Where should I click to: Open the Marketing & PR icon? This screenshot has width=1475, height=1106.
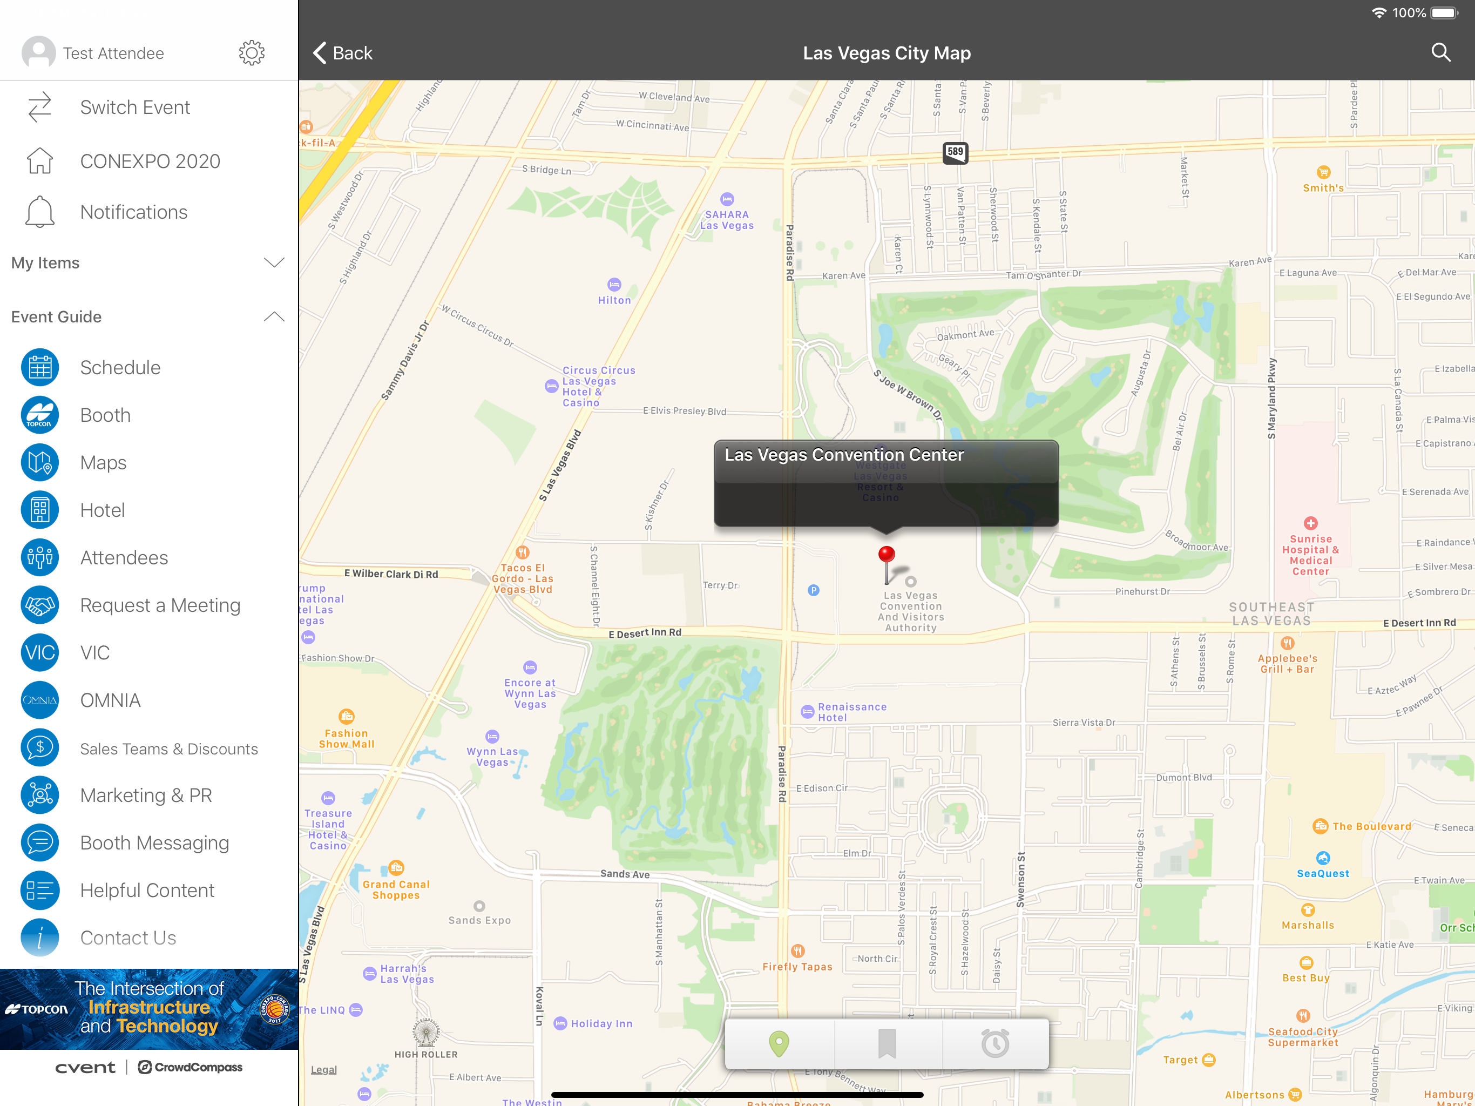[x=39, y=795]
